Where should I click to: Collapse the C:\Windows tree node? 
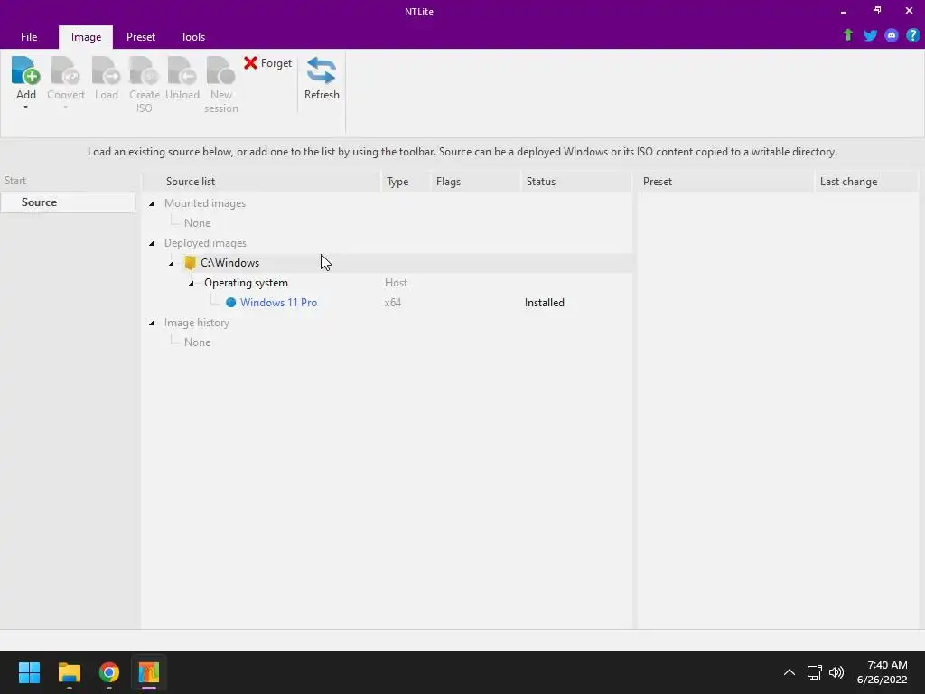(x=172, y=263)
